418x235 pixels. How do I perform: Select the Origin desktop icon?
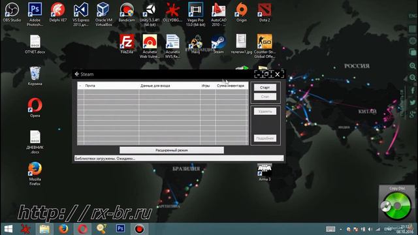click(241, 12)
